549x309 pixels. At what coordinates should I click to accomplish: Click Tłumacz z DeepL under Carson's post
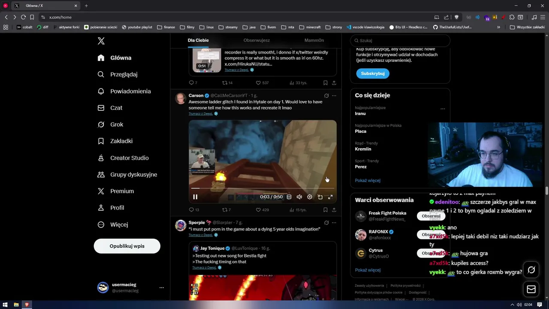(201, 114)
